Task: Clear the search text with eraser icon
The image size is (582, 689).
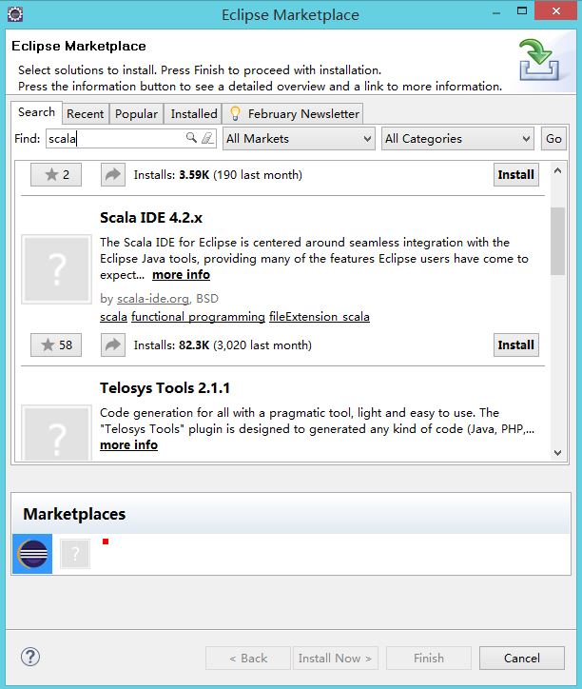Action: point(207,138)
